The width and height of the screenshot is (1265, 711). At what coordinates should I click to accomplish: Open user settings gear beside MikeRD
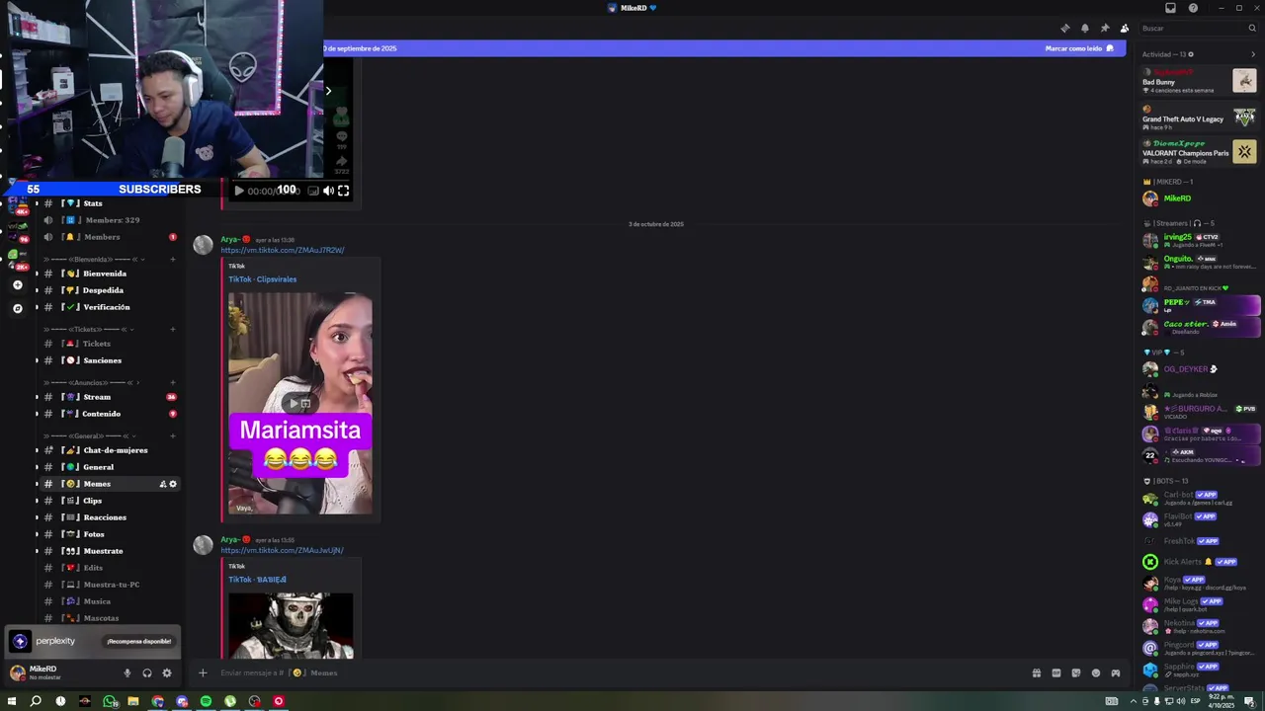pos(167,673)
